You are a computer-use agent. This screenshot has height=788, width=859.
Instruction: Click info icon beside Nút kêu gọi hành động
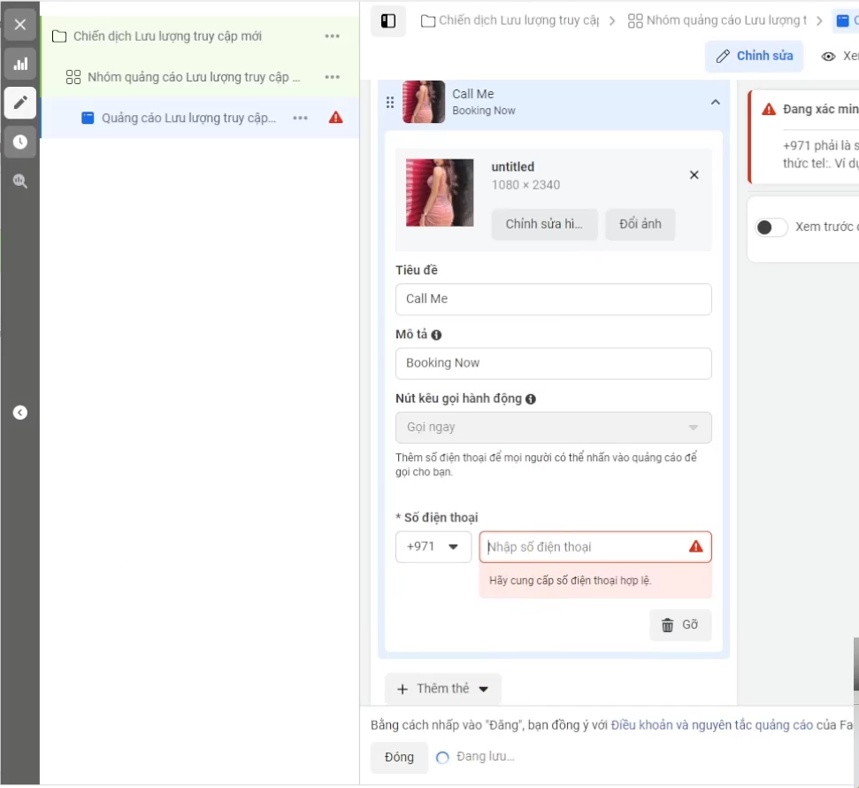(x=530, y=399)
